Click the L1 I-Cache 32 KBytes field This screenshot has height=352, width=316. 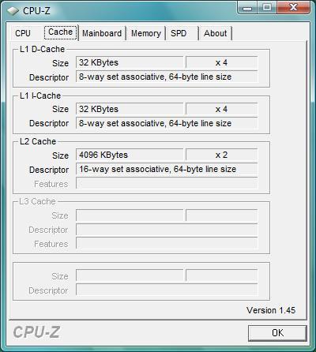(x=130, y=109)
